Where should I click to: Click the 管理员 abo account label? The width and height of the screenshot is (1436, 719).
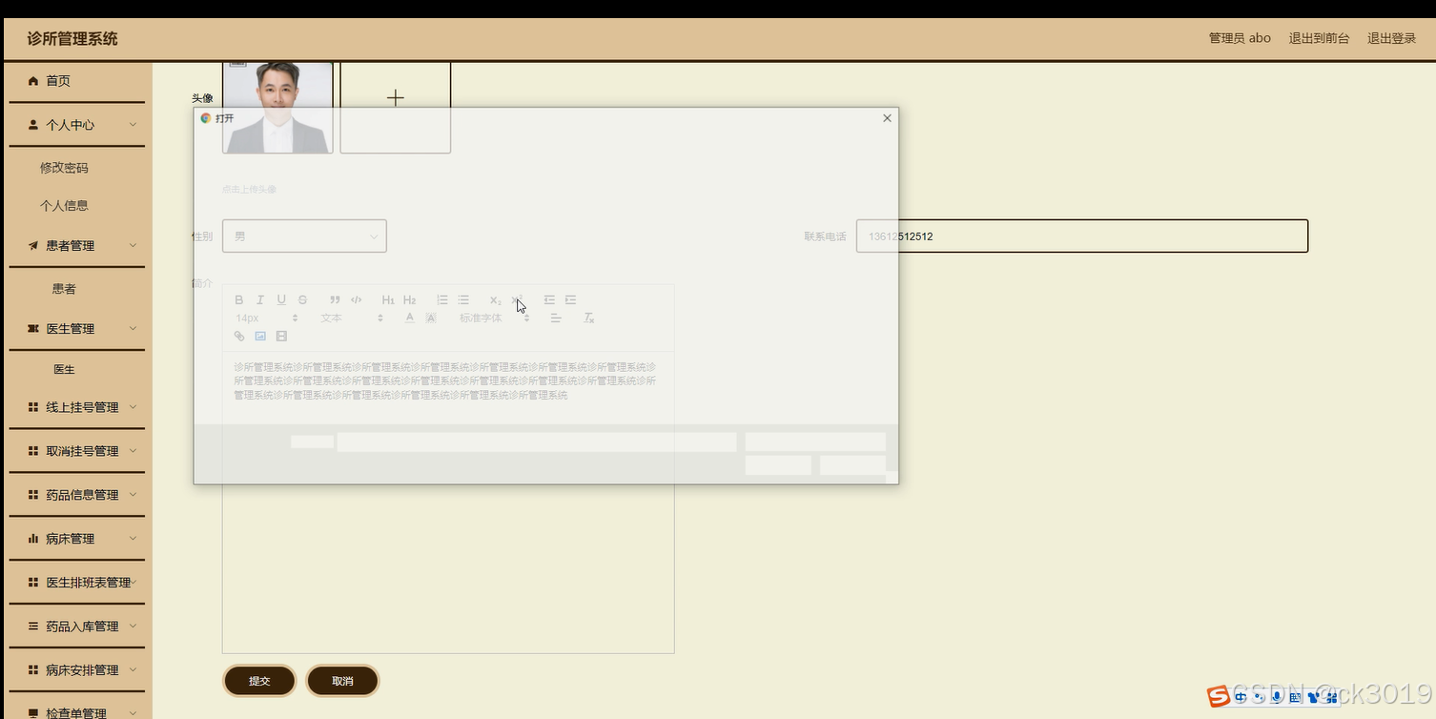tap(1240, 38)
